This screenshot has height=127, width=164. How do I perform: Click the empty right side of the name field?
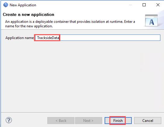coord(110,38)
